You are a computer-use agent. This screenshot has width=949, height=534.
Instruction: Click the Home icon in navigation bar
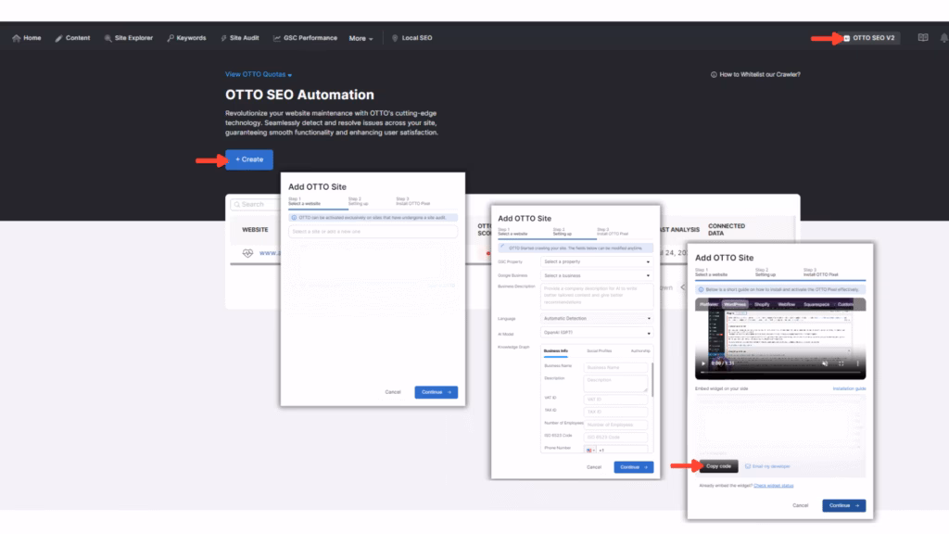pyautogui.click(x=17, y=38)
